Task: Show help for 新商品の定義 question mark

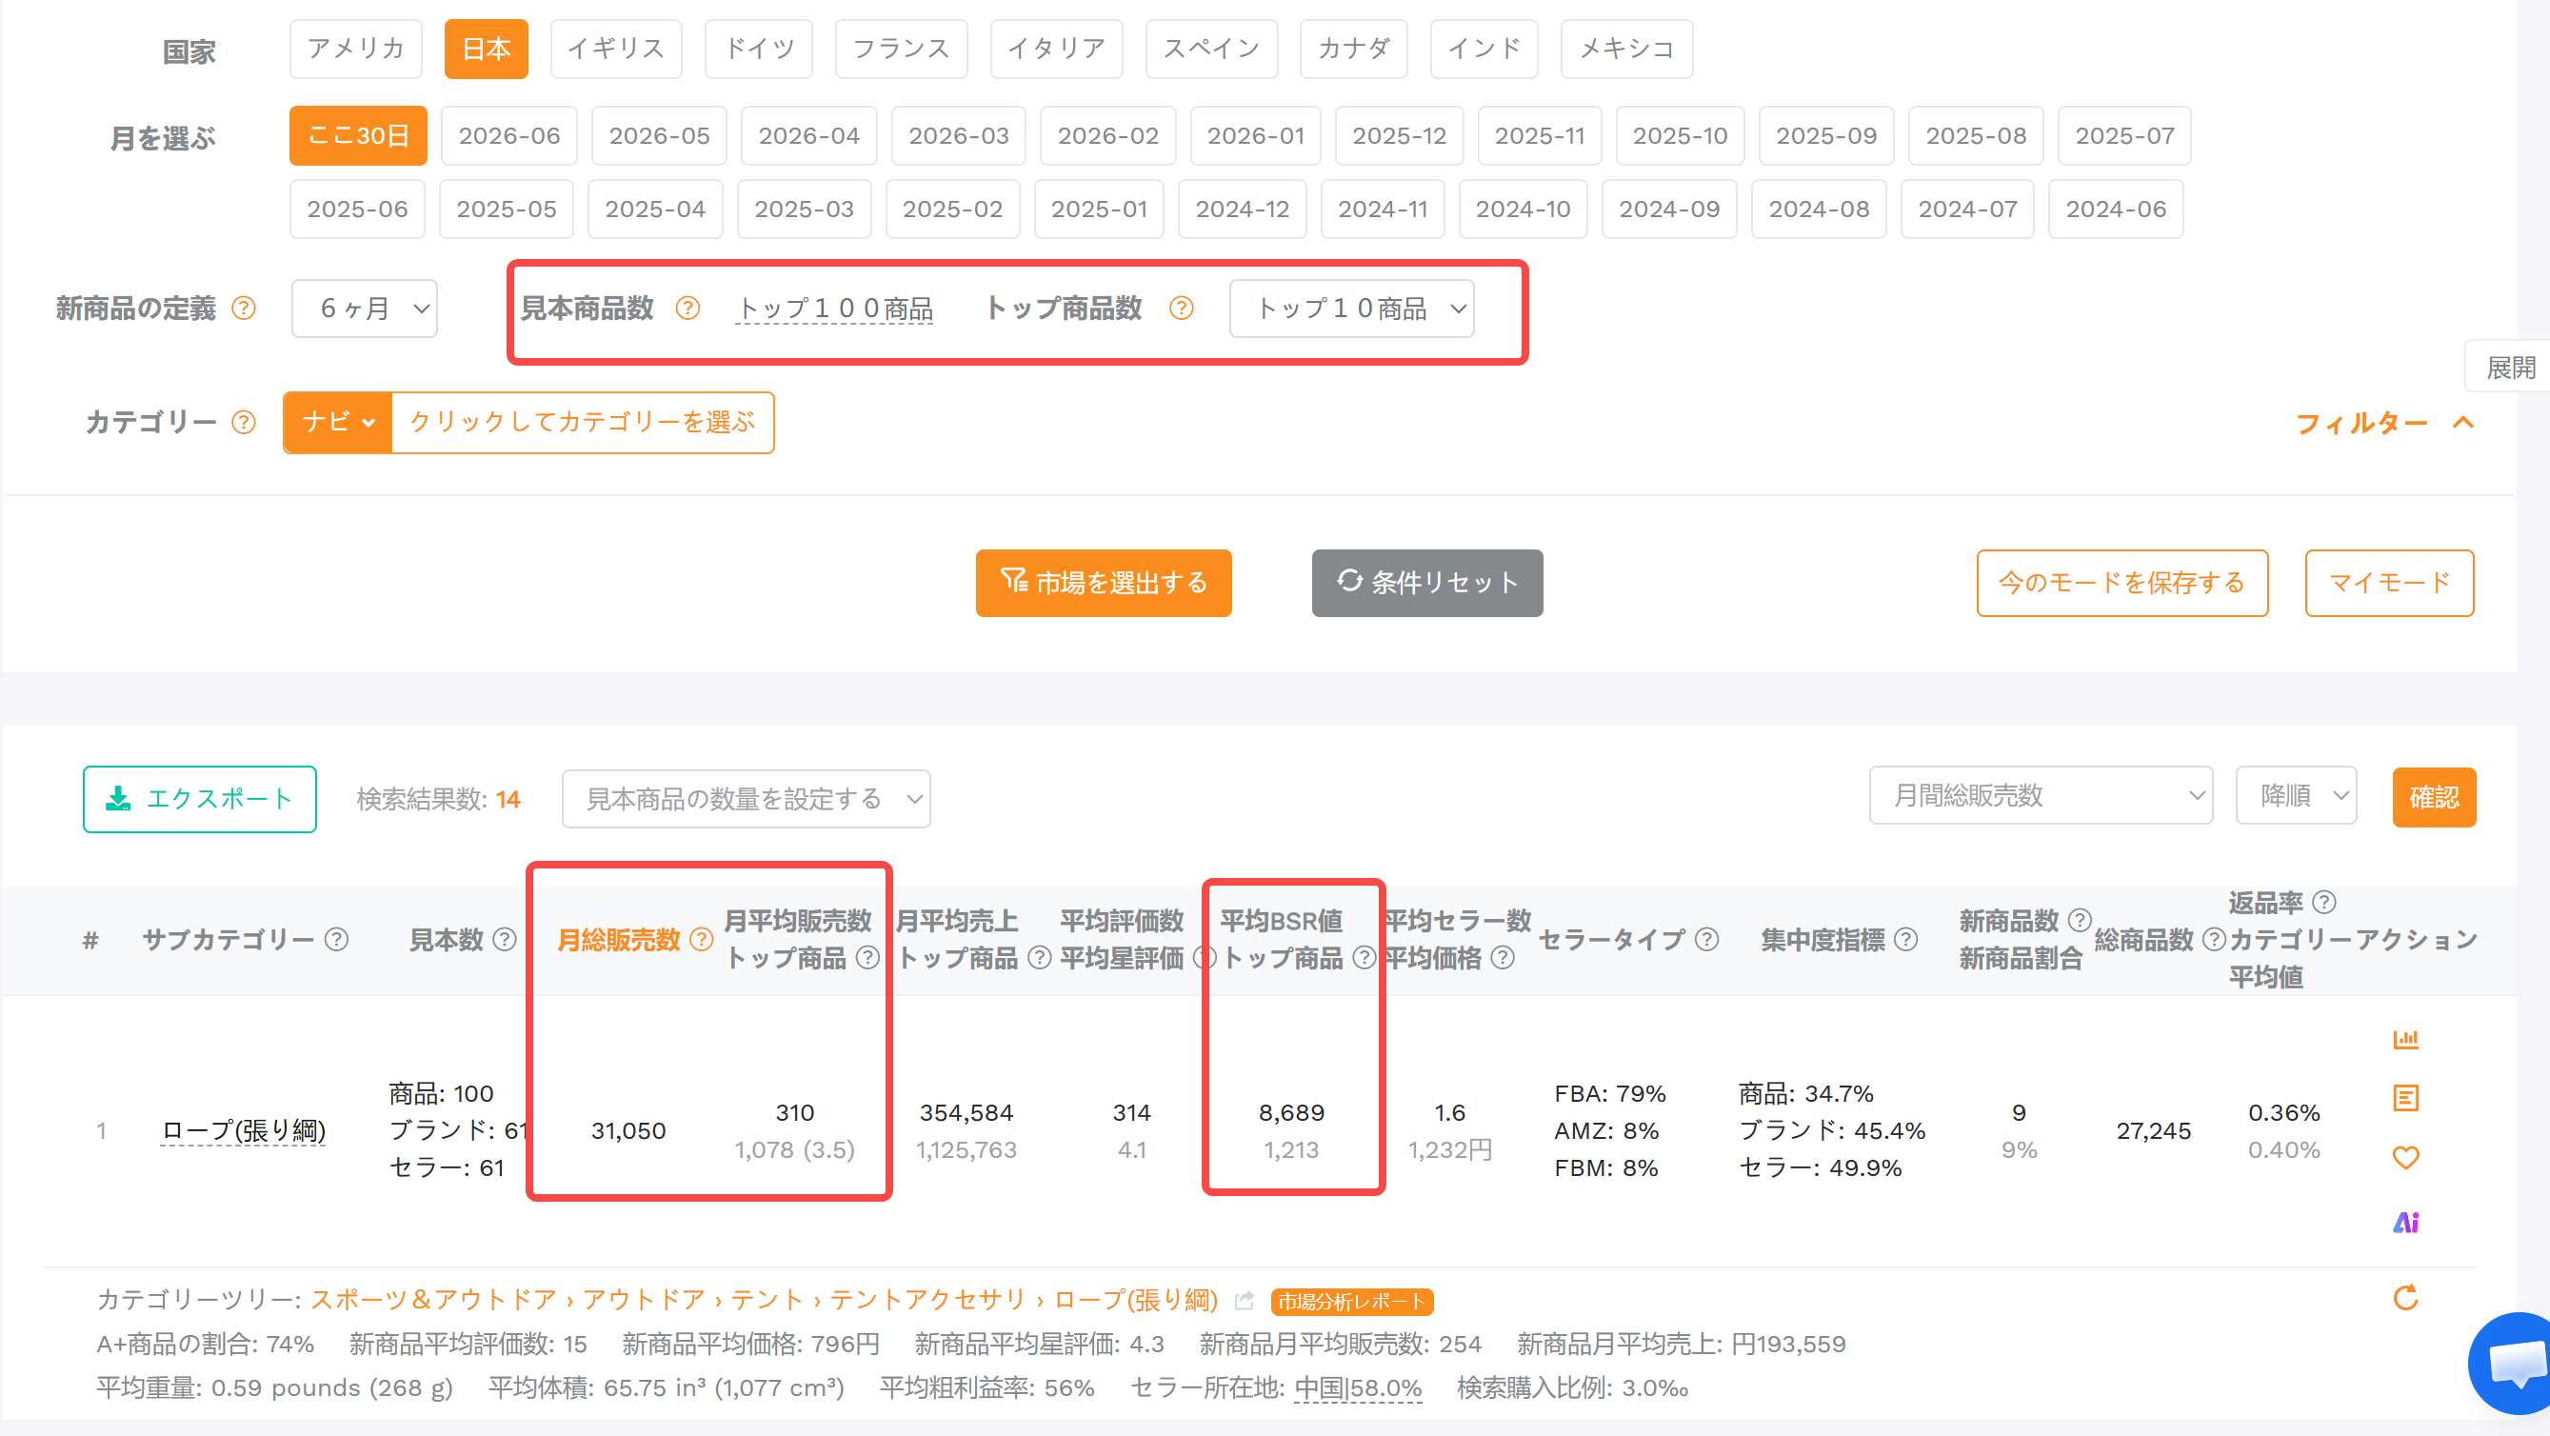Action: click(x=244, y=309)
